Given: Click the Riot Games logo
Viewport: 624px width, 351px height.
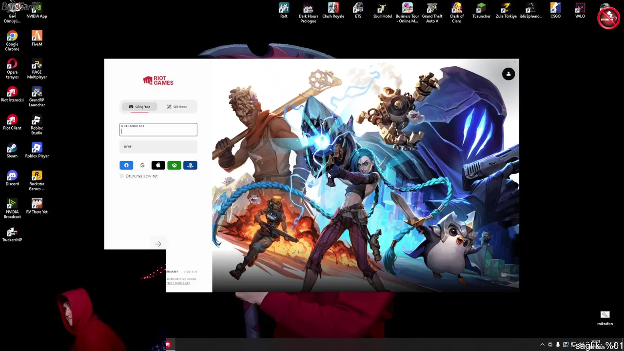Looking at the screenshot, I should [158, 80].
